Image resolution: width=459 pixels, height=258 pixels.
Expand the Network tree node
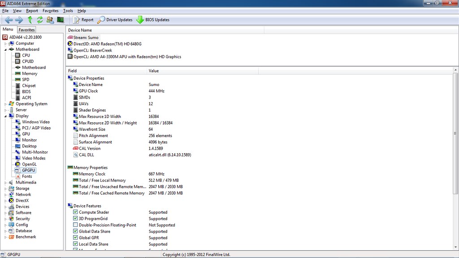[x=5, y=194]
